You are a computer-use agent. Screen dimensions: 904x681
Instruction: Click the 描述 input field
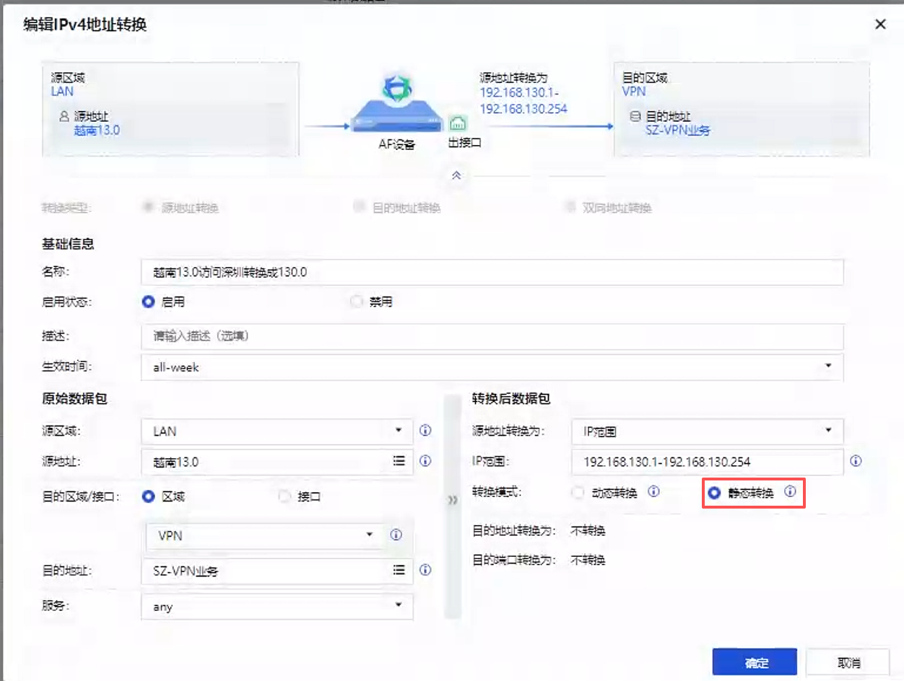pyautogui.click(x=492, y=336)
